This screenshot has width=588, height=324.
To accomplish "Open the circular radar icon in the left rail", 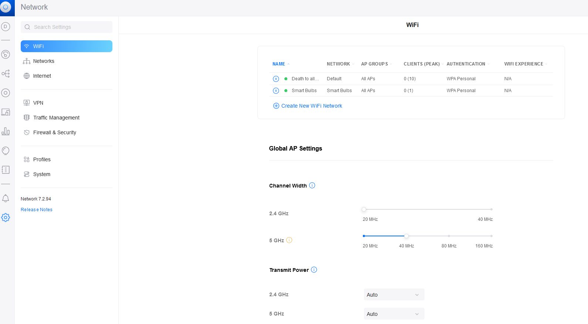I will tap(6, 54).
